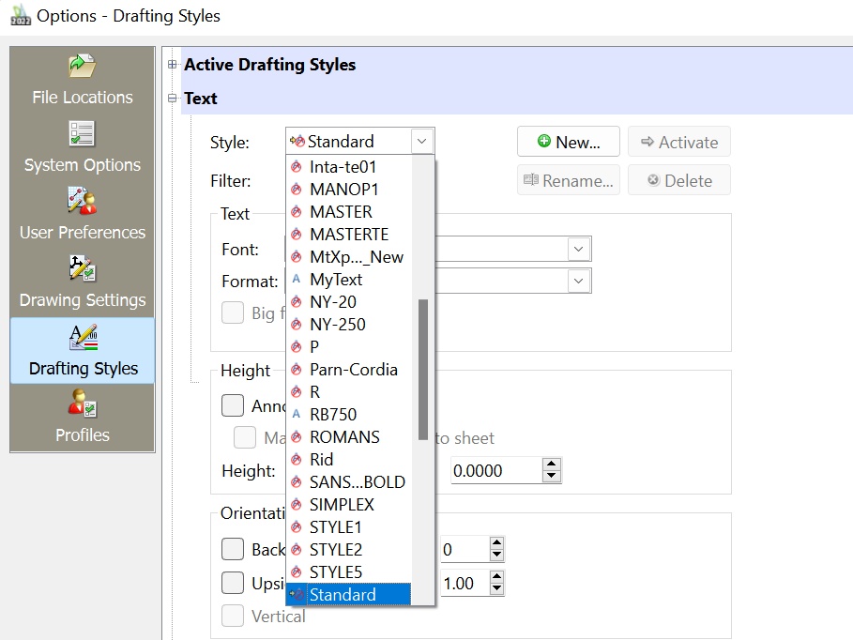This screenshot has width=853, height=640.
Task: Toggle the Backwards orientation checkbox
Action: (x=233, y=549)
